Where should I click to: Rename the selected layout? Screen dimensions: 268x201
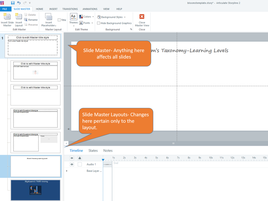tap(31, 20)
